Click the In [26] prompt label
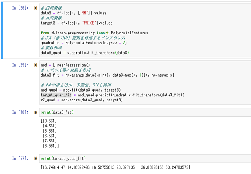This screenshot has width=251, height=174. pos(20,8)
